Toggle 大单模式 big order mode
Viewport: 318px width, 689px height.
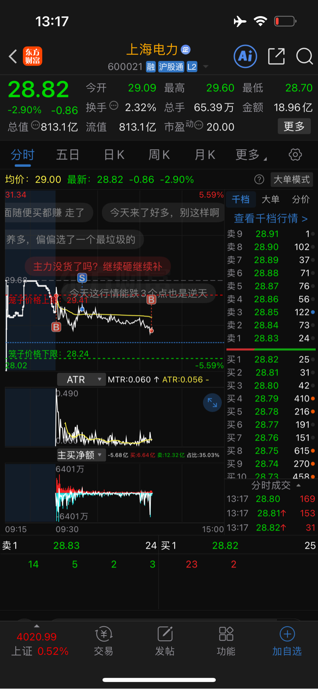(x=291, y=179)
